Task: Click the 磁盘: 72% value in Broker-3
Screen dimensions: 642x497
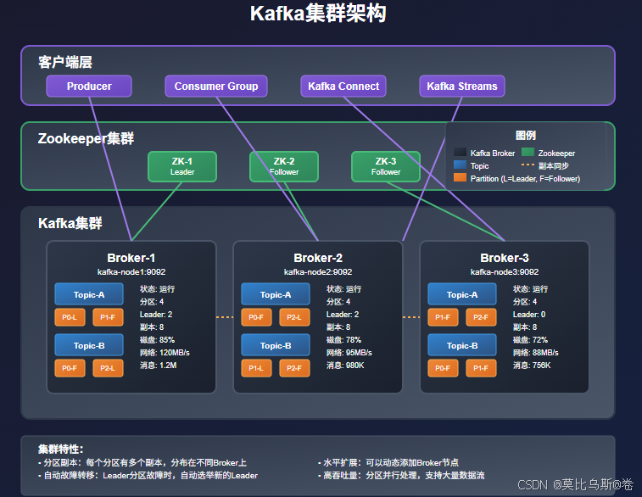Action: (x=530, y=340)
